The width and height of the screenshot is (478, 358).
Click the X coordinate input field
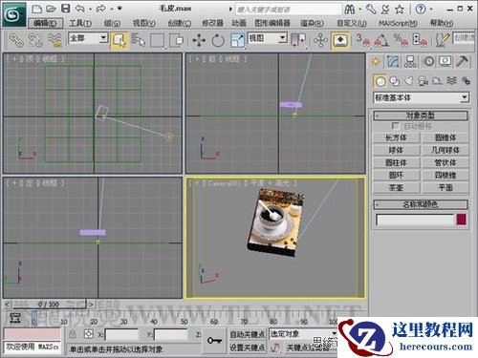121,335
